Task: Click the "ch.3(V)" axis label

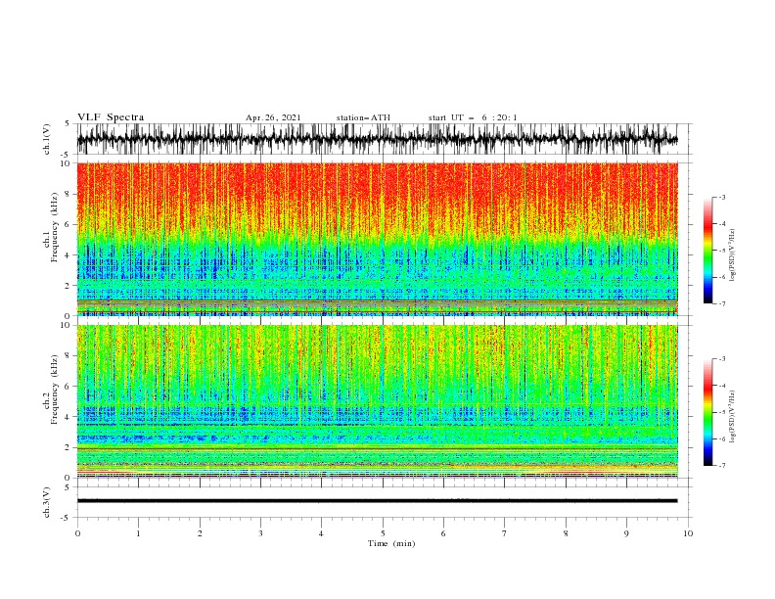Action: point(47,503)
